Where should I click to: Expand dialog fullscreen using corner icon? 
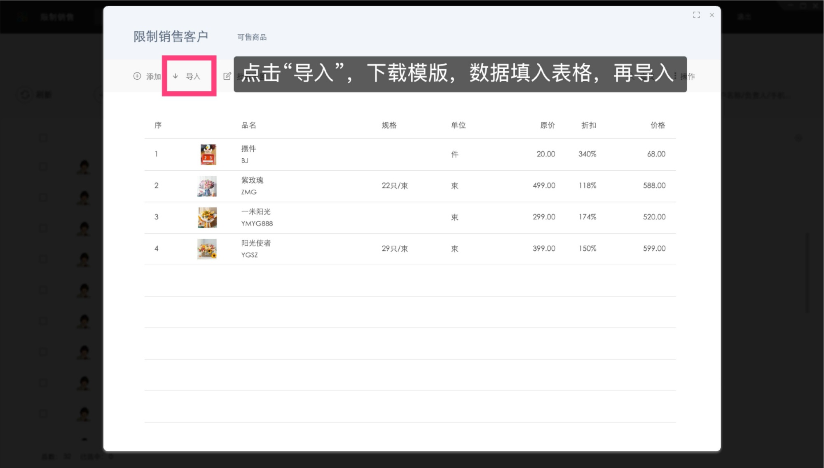point(697,15)
